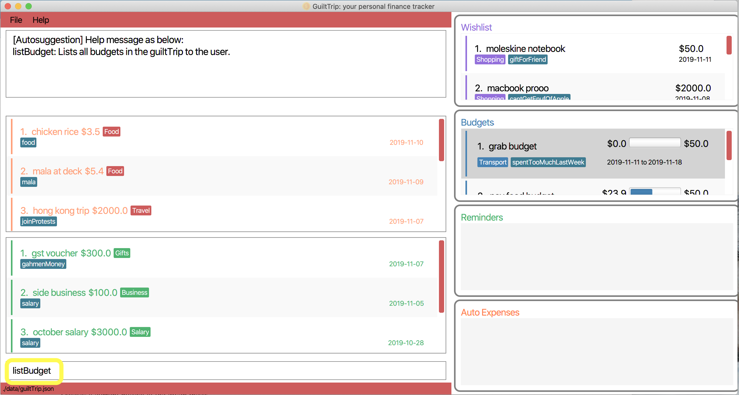Click the Business category badge
The height and width of the screenshot is (395, 739).
click(x=134, y=292)
